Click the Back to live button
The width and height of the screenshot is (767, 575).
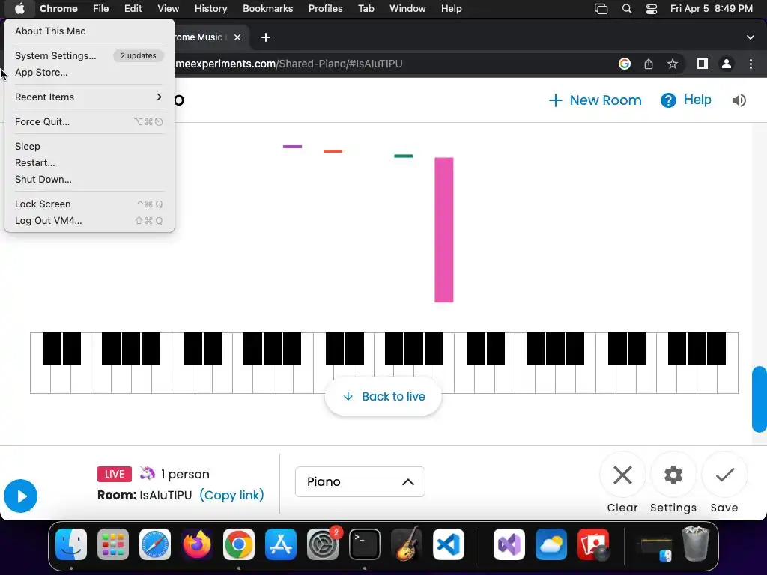point(383,397)
